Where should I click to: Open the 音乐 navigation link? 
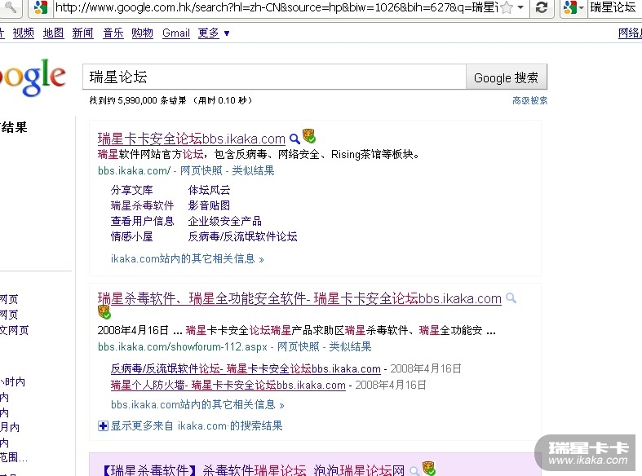(113, 33)
